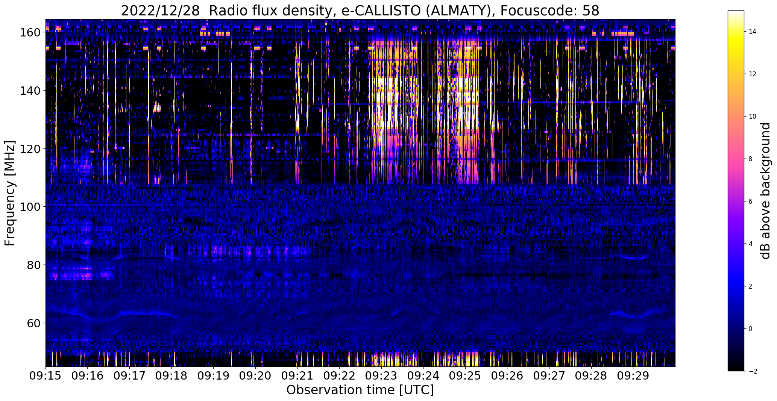The width and height of the screenshot is (777, 401).
Task: Click the 09:25 time tick label
Action: click(x=465, y=375)
